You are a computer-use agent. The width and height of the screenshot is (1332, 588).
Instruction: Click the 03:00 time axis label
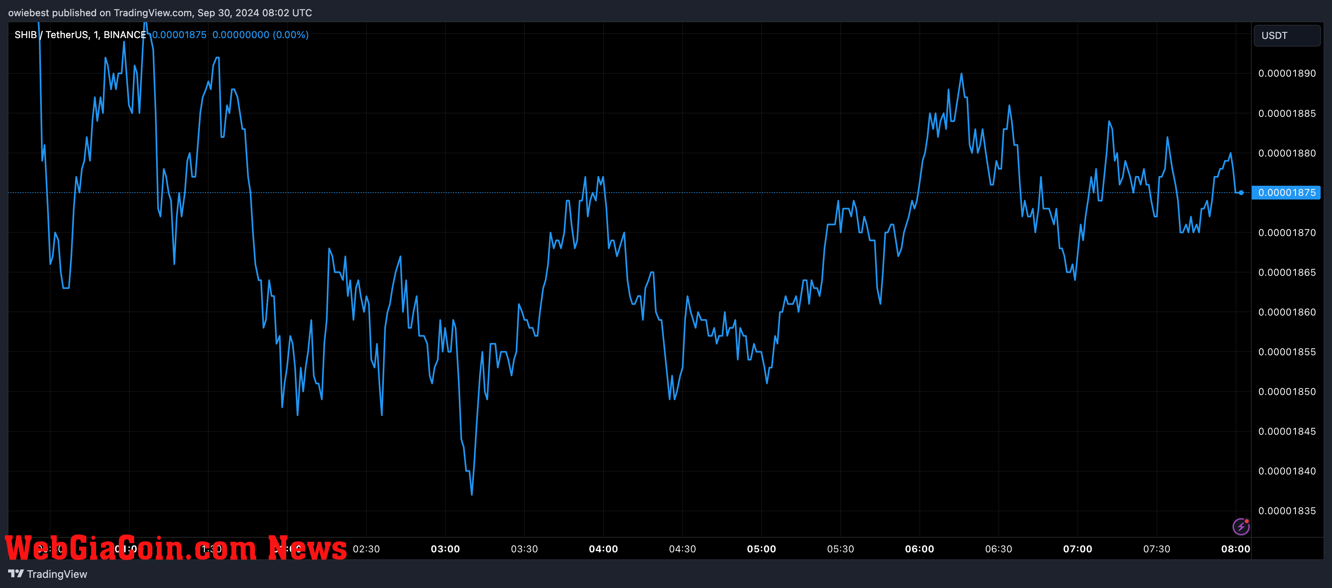(445, 549)
